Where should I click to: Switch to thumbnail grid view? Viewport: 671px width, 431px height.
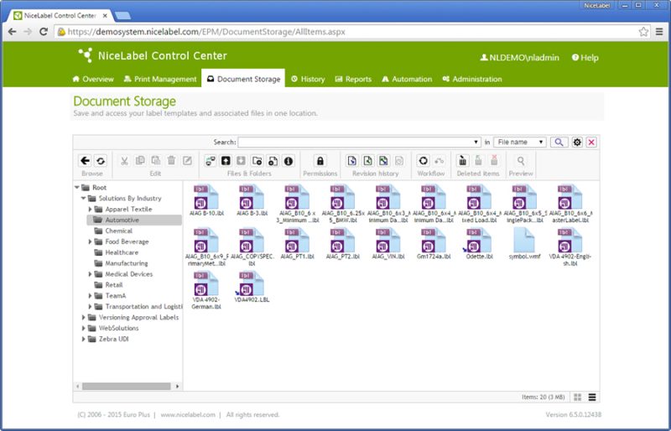point(578,397)
